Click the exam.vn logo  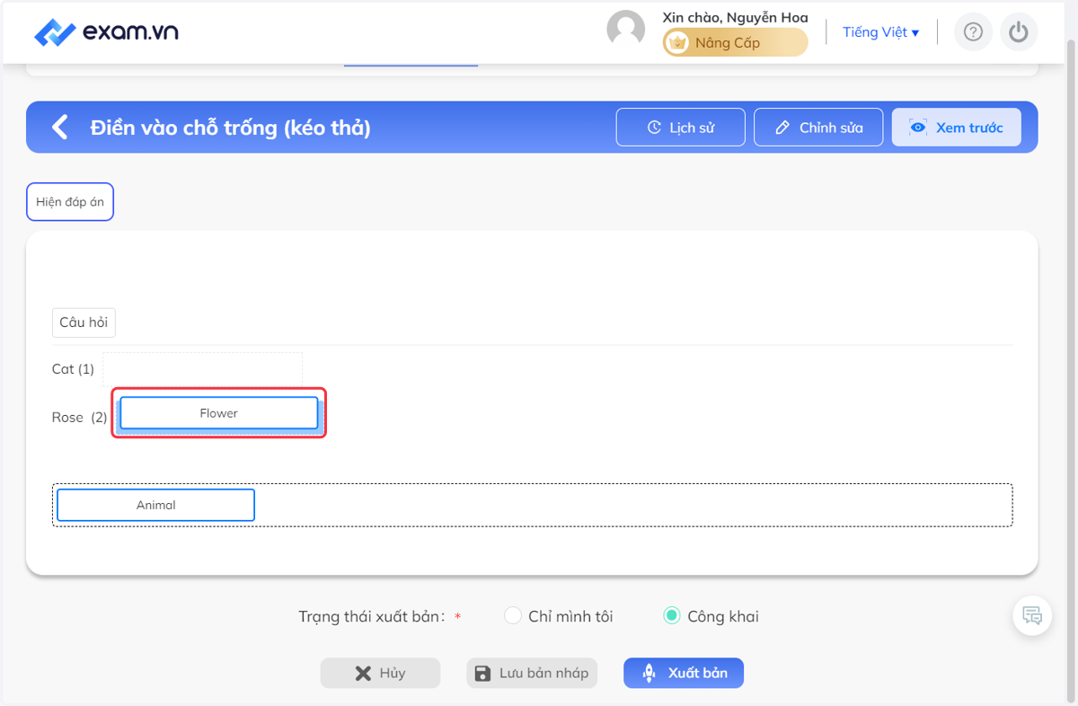click(106, 32)
